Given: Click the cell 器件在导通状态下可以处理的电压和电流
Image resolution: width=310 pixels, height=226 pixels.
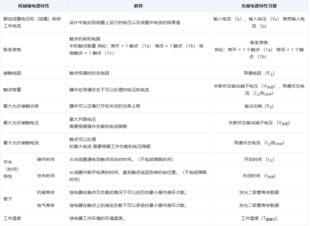Looking at the screenshot, I should pyautogui.click(x=138, y=90).
